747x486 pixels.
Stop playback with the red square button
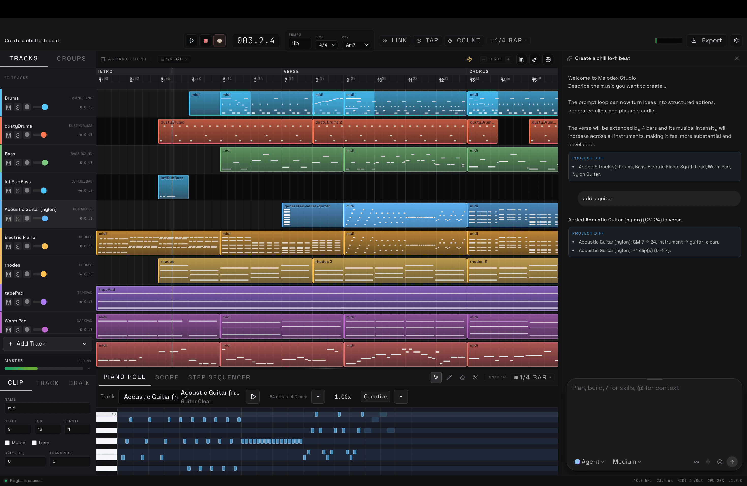(206, 40)
